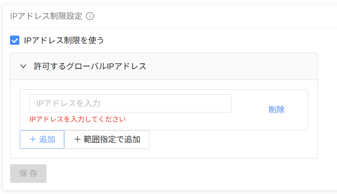
Task: Click the plus icon on 範囲指定で追加
Action: click(x=77, y=140)
